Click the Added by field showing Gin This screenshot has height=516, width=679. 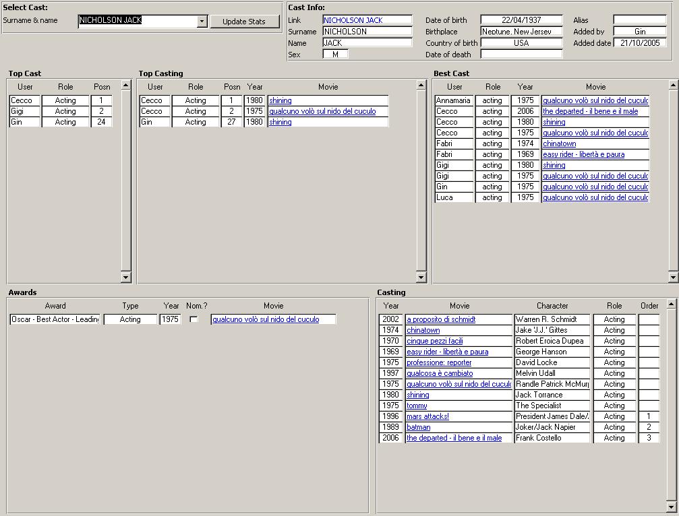click(640, 31)
